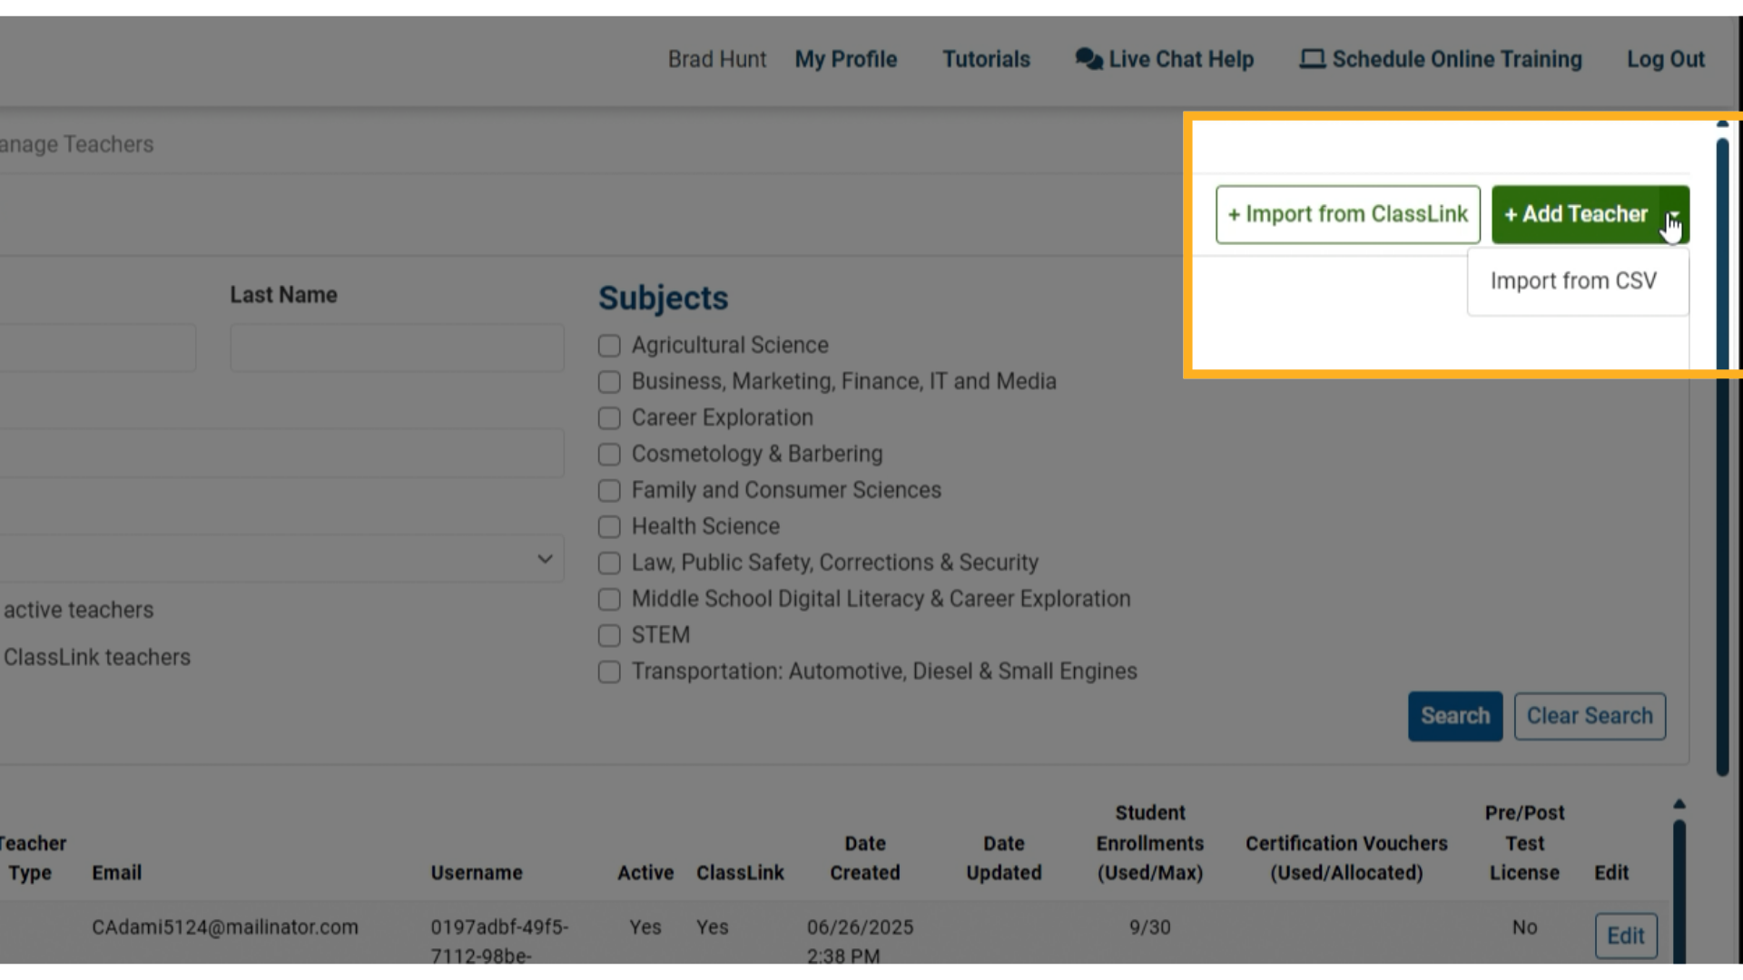This screenshot has width=1743, height=980.
Task: Check Middle School Digital Literacy & Career Exploration
Action: click(x=609, y=600)
